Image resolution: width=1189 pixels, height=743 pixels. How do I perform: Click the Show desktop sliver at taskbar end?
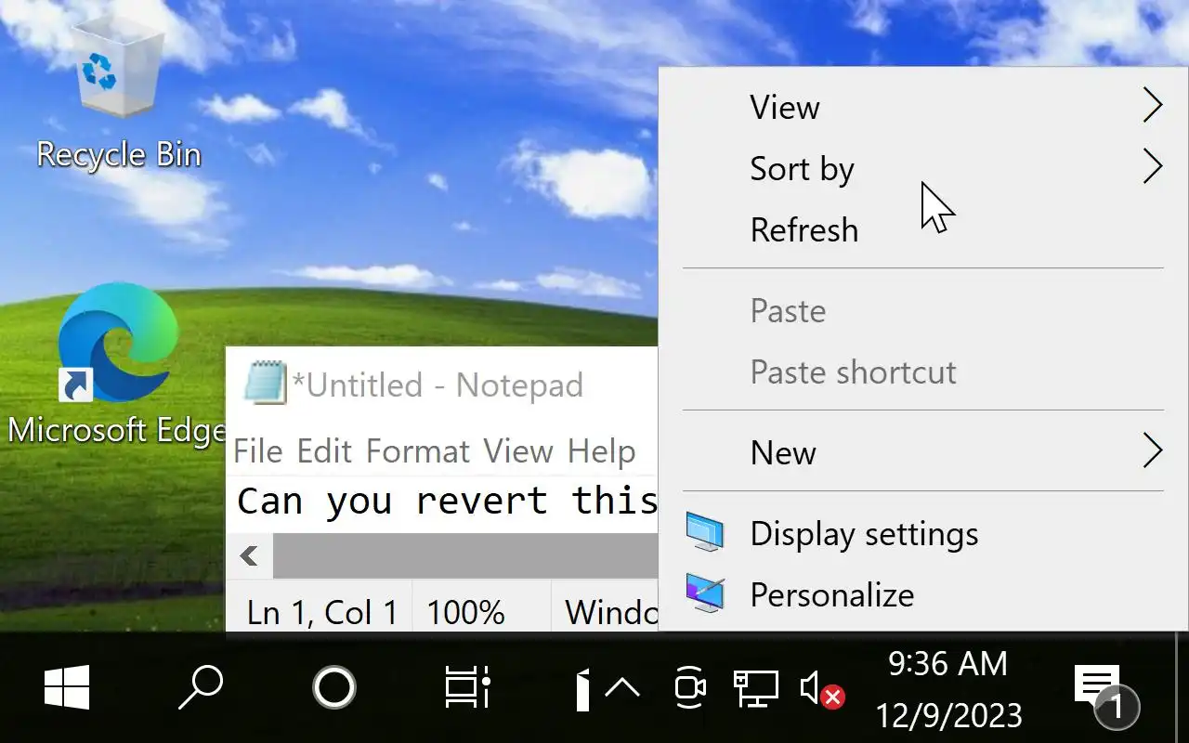click(1182, 687)
